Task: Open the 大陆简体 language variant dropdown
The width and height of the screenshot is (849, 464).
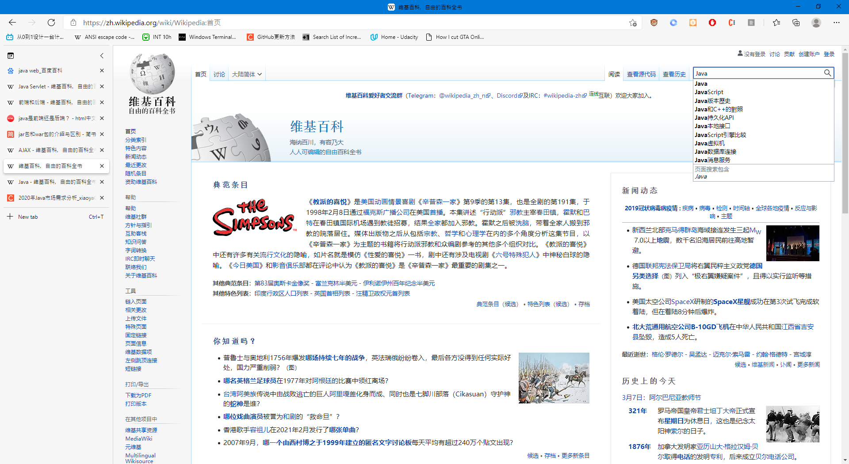Action: [246, 74]
